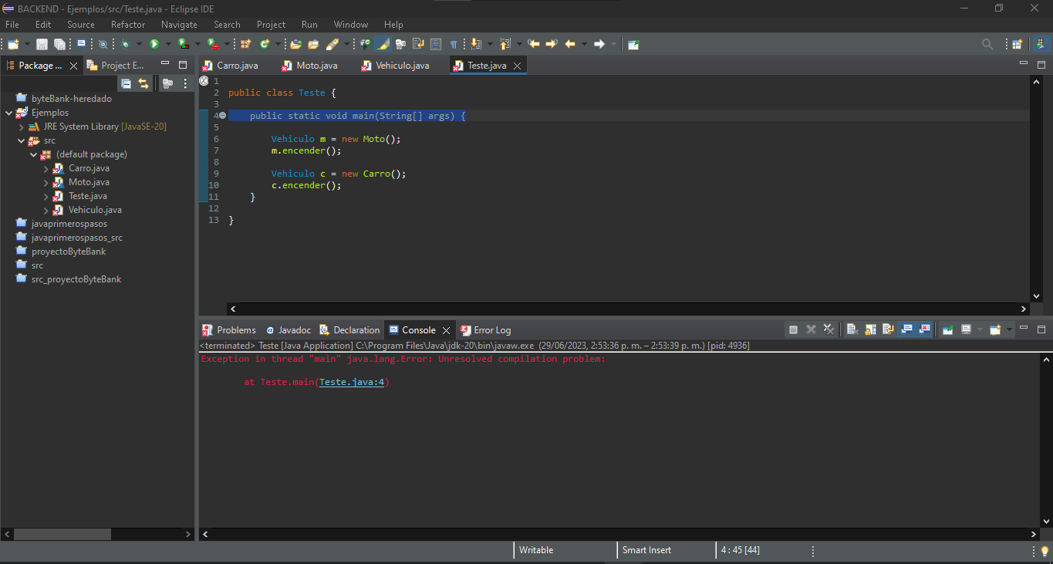Open the Error Log view tab

pos(485,329)
